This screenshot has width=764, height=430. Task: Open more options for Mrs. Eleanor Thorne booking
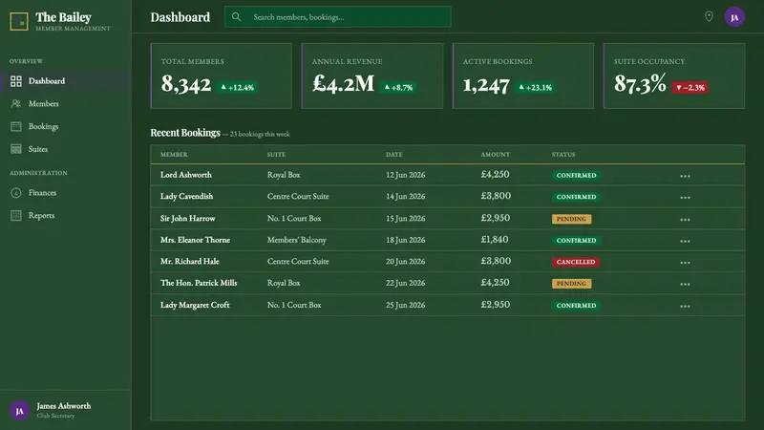point(685,241)
